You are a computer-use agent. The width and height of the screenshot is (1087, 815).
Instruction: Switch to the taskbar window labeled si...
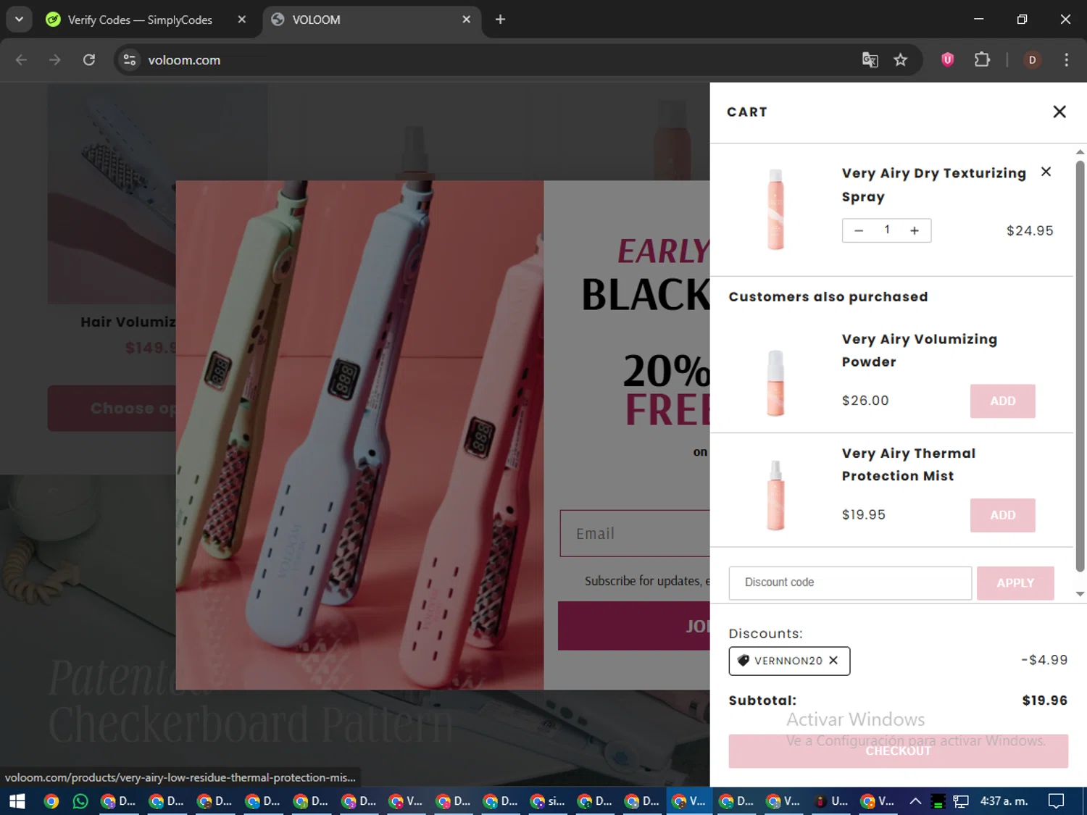548,801
